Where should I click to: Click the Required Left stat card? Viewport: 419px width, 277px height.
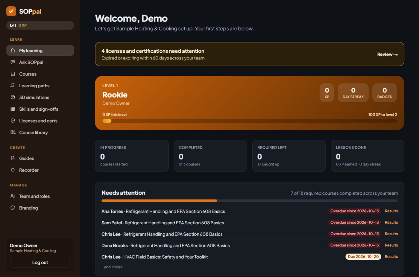click(289, 156)
